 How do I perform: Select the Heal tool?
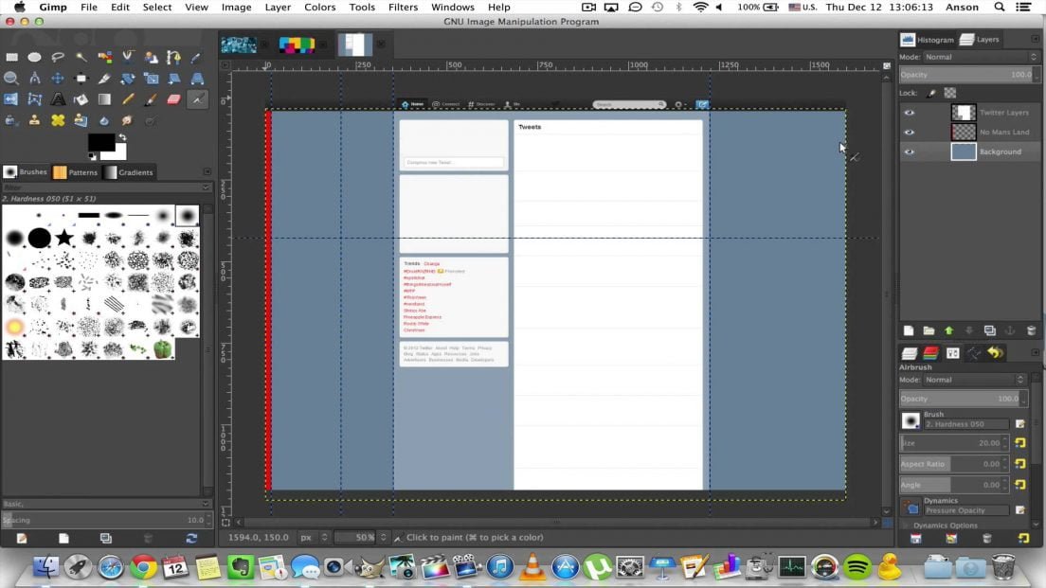[x=58, y=120]
